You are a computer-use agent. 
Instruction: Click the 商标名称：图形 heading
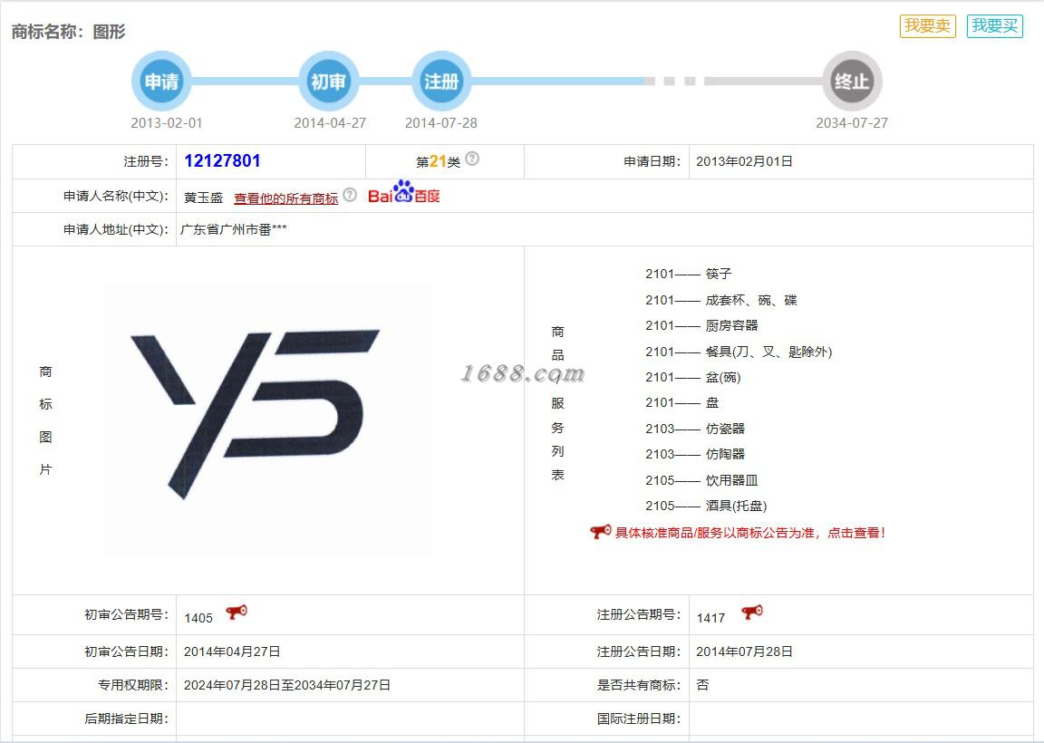[69, 32]
